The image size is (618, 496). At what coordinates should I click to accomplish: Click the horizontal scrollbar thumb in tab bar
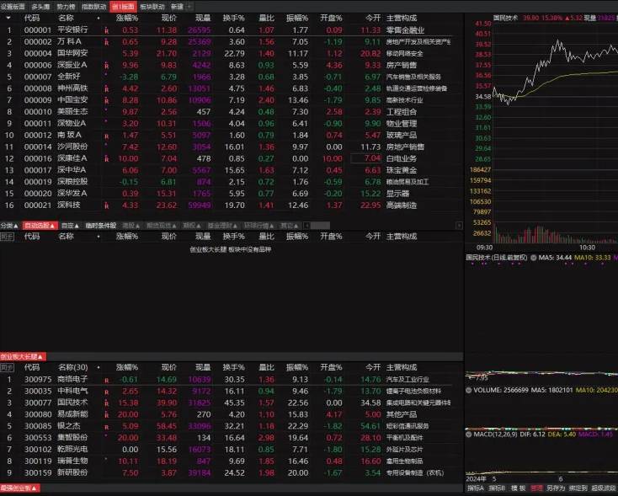click(x=320, y=226)
